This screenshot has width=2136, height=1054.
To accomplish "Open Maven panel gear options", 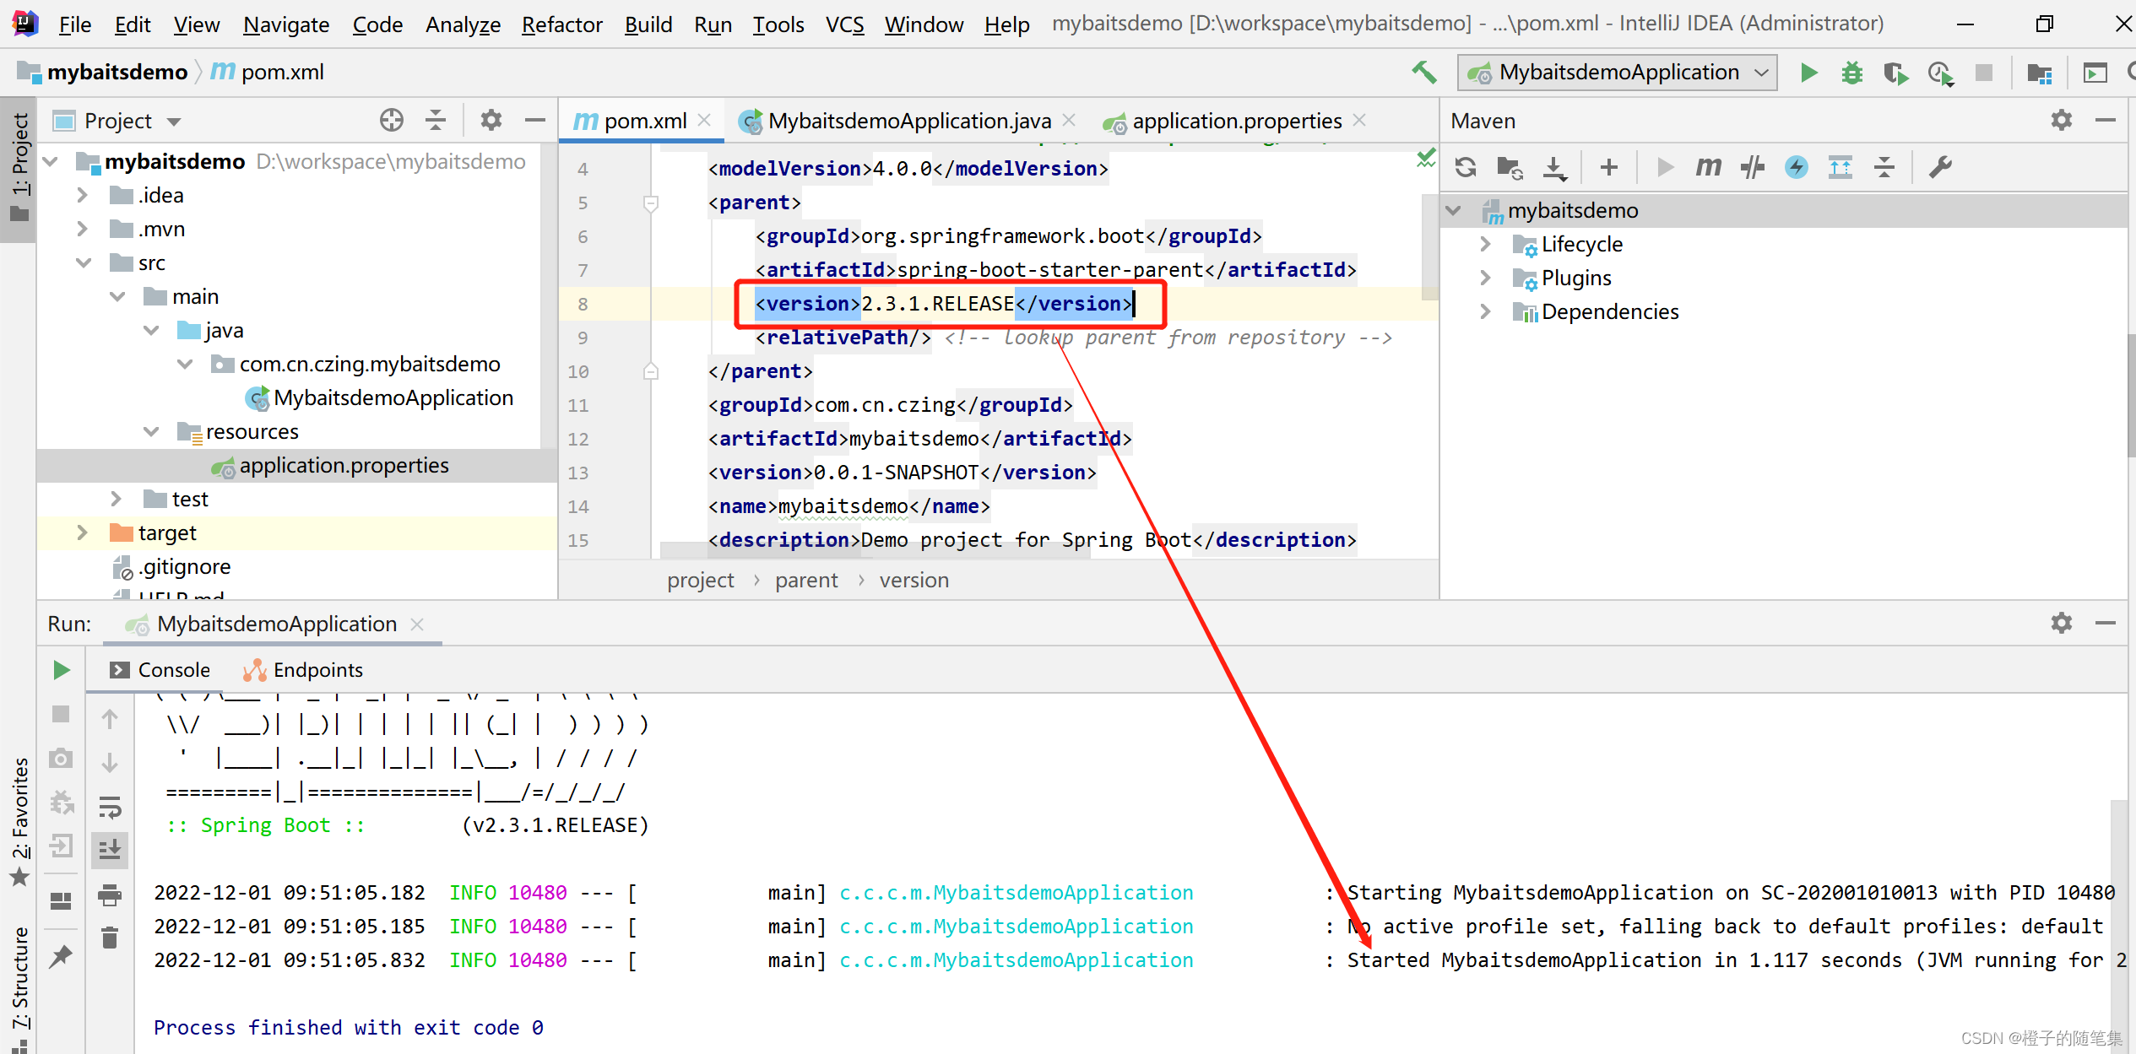I will [2062, 121].
